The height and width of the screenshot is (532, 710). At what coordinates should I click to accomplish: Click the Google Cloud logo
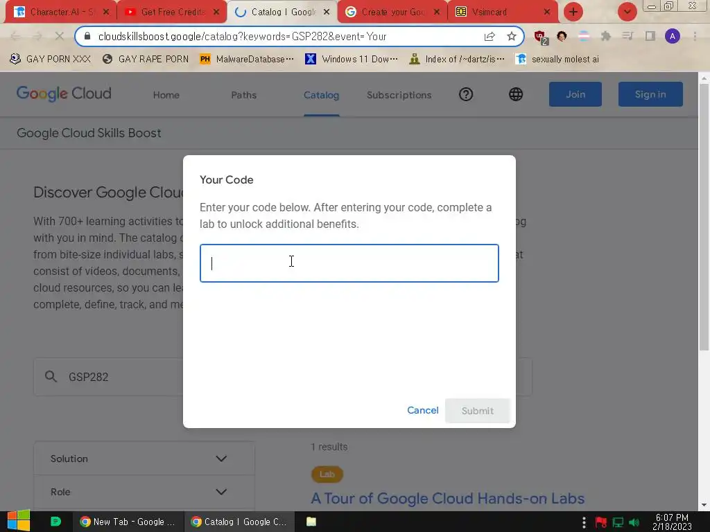[64, 94]
